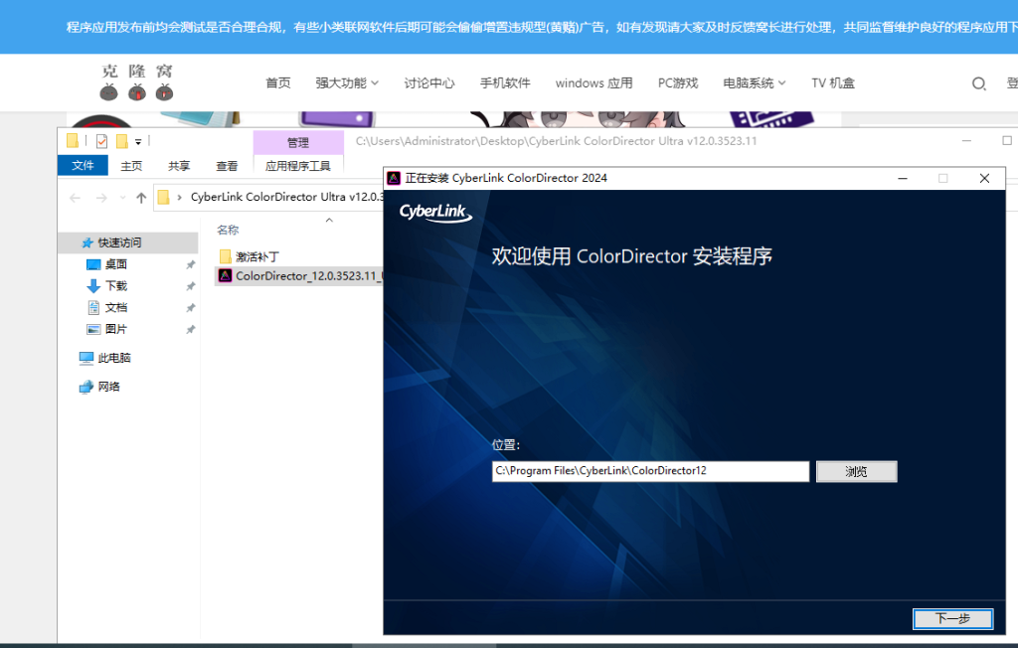Expand the address bar breadcrumb chevron
This screenshot has height=648, width=1018.
pyautogui.click(x=179, y=198)
